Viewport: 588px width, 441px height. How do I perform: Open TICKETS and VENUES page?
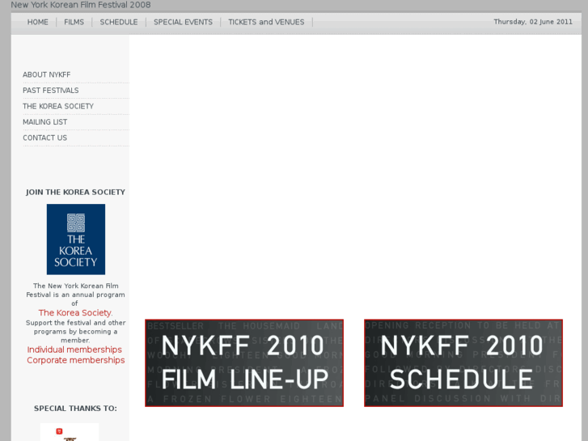[266, 22]
